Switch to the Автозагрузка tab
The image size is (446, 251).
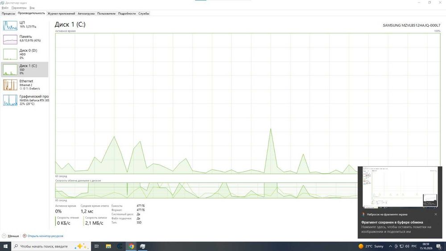tap(86, 13)
